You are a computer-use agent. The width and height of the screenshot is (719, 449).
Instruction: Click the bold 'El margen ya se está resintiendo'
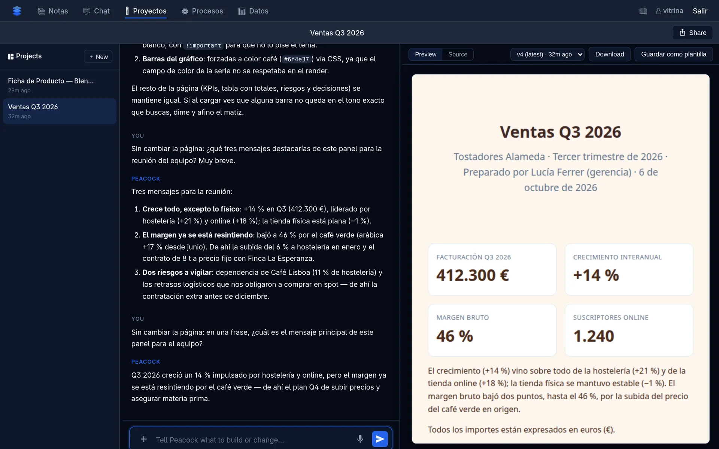[x=198, y=235]
